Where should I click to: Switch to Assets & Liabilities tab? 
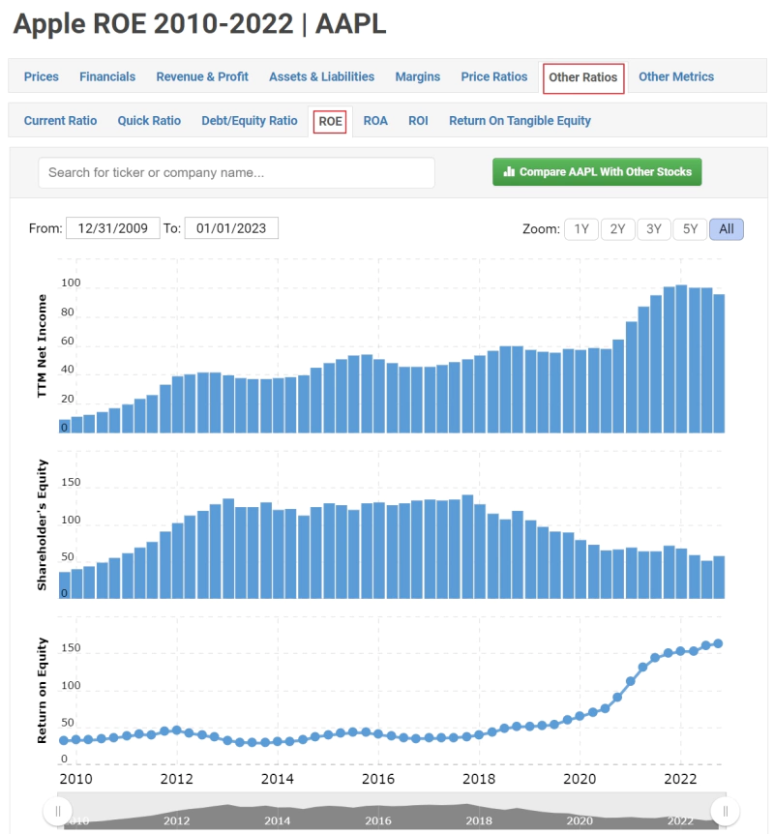[321, 76]
